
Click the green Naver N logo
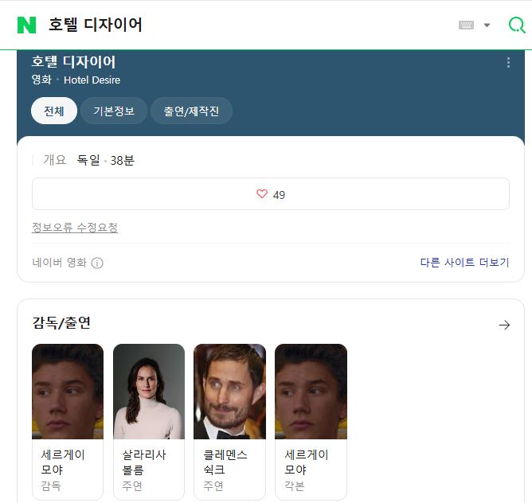(x=26, y=25)
